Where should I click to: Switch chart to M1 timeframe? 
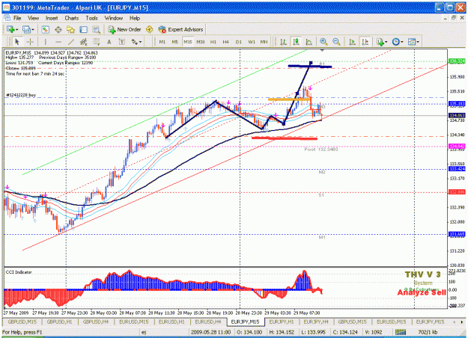click(x=162, y=42)
